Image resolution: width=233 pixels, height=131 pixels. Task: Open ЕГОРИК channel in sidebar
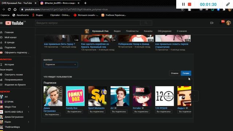[9, 102]
